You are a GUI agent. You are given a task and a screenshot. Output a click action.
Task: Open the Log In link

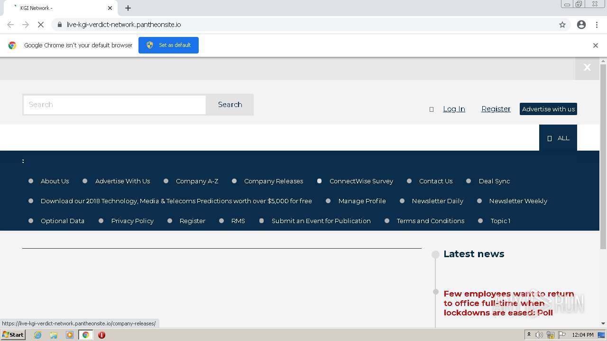[454, 109]
